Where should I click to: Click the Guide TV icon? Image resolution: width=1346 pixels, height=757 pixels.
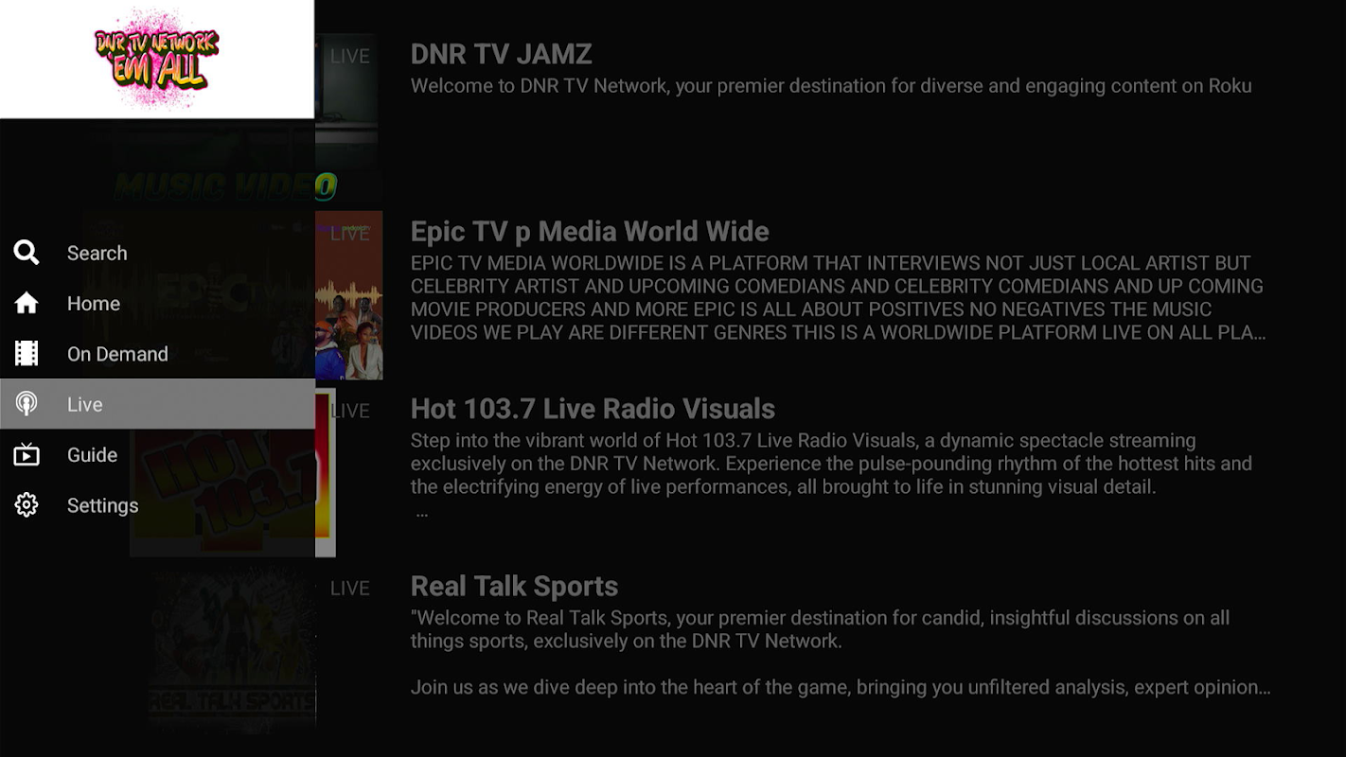(x=27, y=455)
